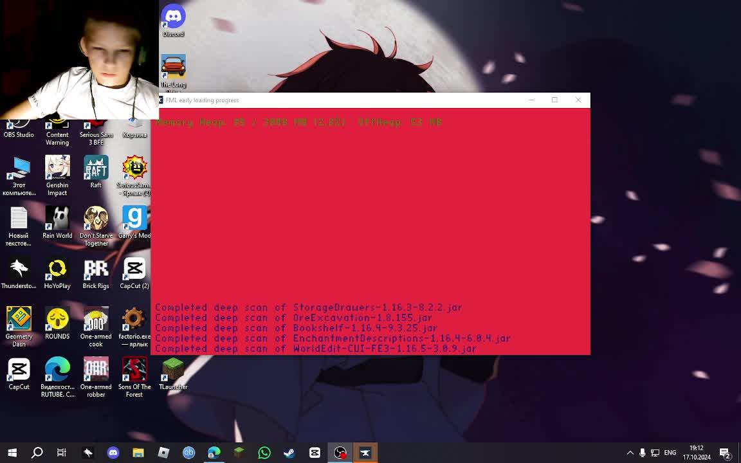
Task: Open qBittorrent from the taskbar
Action: pos(188,453)
